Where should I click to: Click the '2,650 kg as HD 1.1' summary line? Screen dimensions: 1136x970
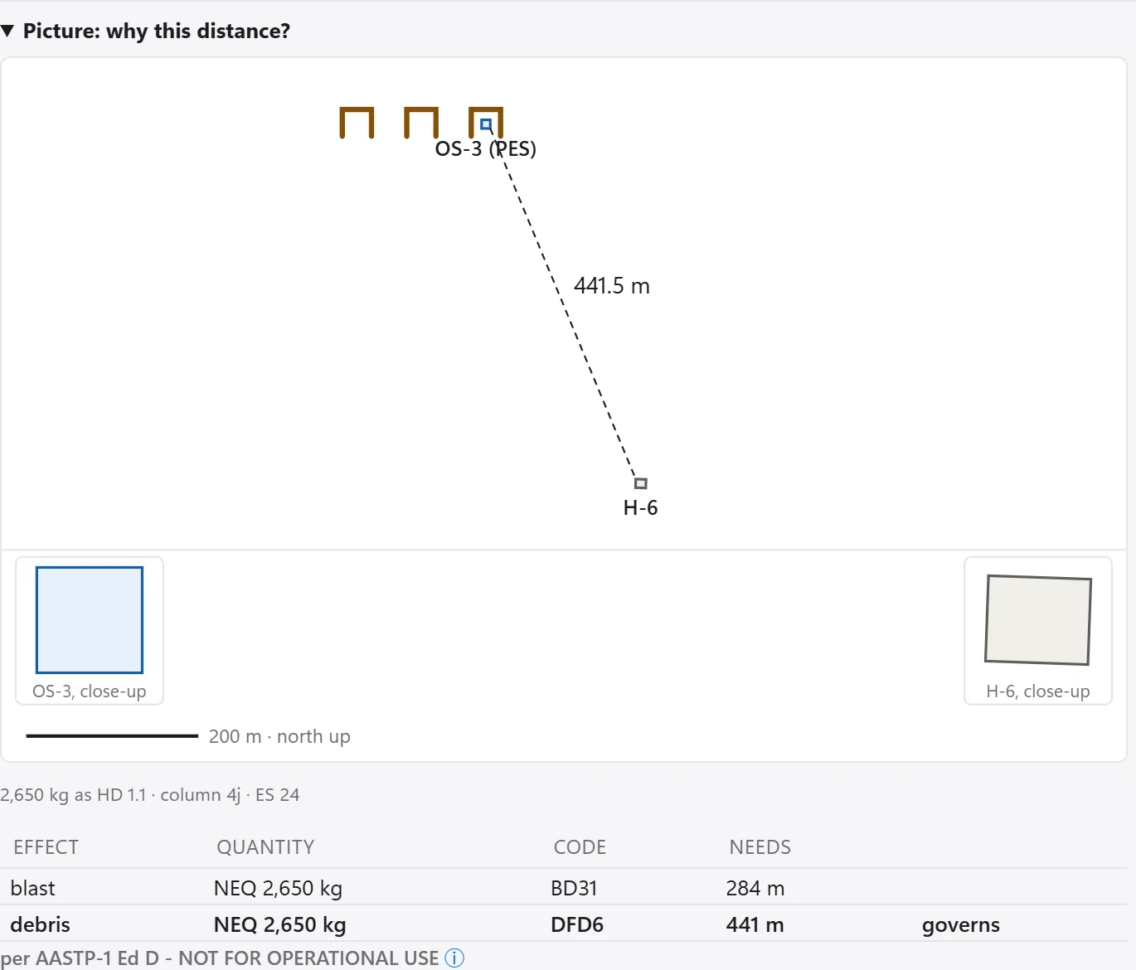pos(150,794)
